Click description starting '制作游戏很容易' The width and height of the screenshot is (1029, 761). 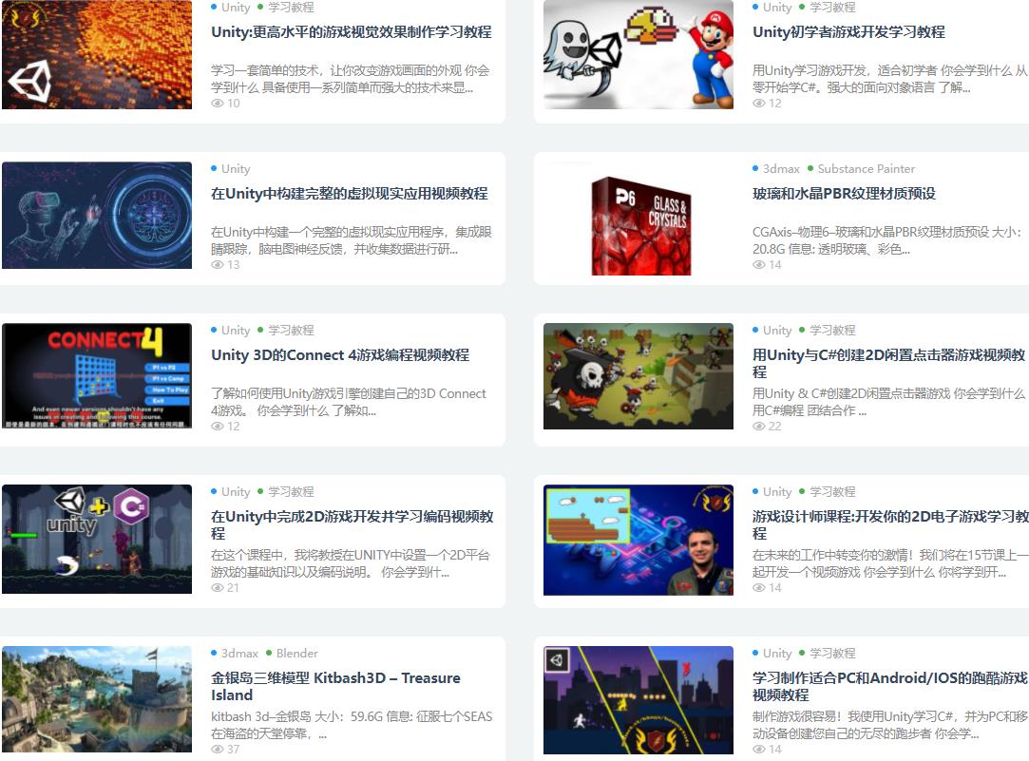pos(890,725)
